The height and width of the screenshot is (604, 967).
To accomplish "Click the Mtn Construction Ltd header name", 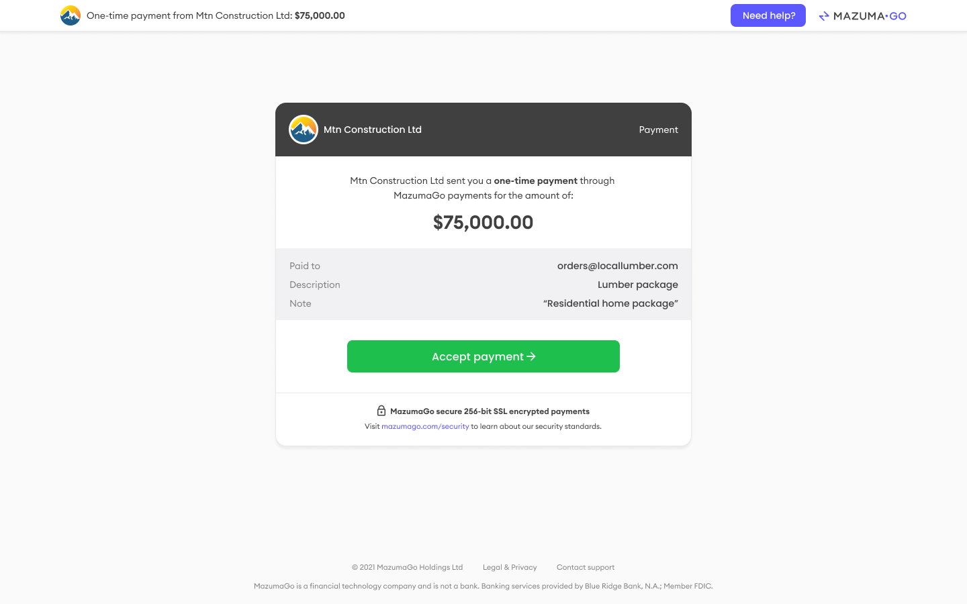I will tap(373, 130).
